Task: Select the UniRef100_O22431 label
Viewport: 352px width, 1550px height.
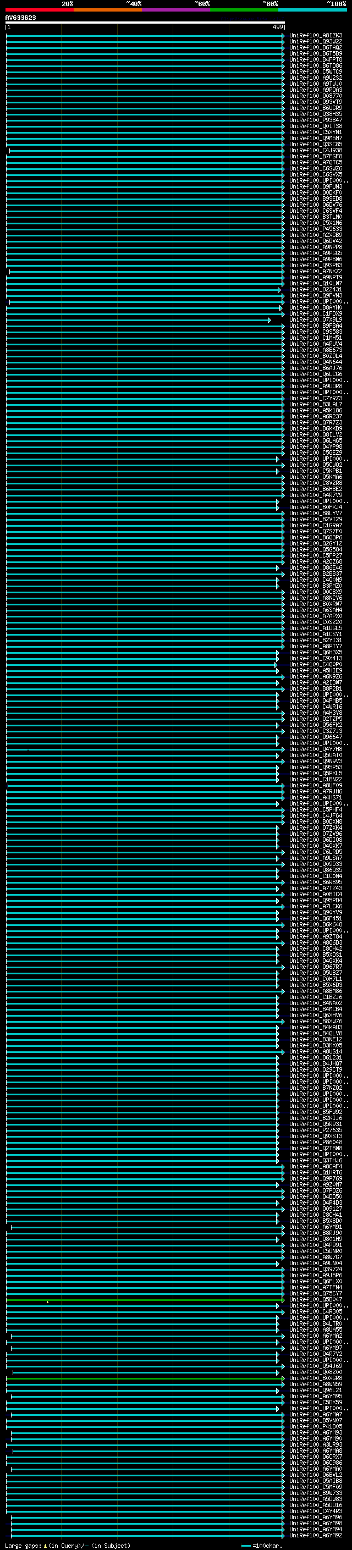Action: click(x=316, y=290)
